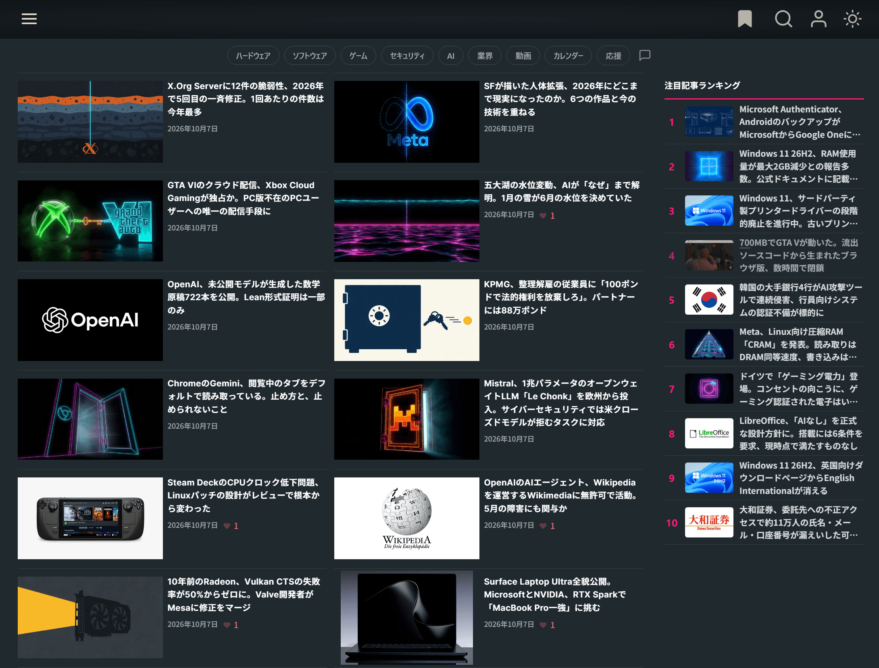Open saved bookmarks icon
This screenshot has width=879, height=668.
pyautogui.click(x=745, y=19)
